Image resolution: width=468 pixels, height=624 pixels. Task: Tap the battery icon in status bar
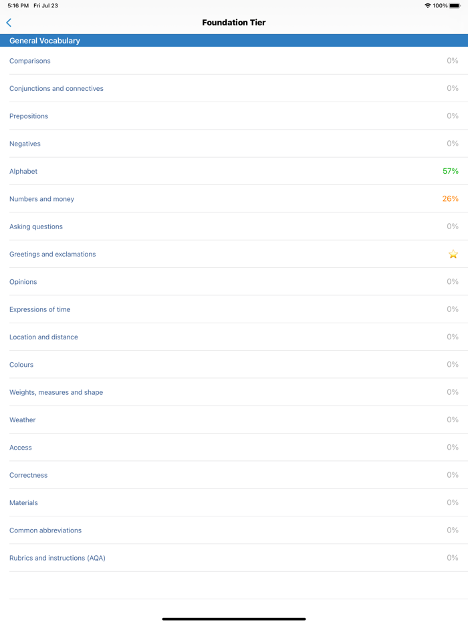pyautogui.click(x=457, y=5)
